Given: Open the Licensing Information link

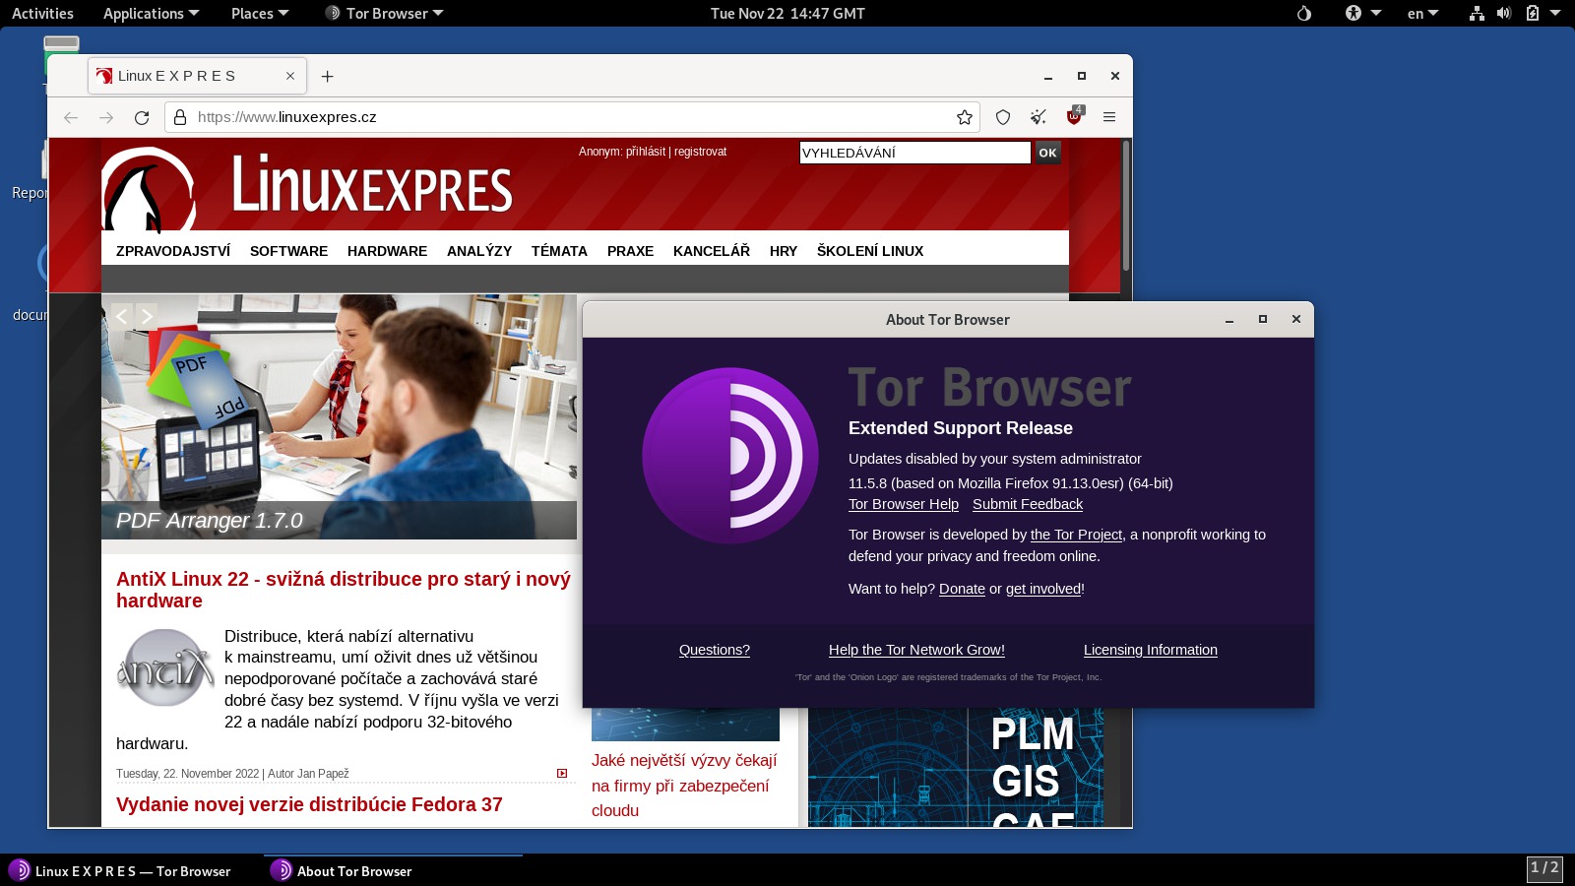Looking at the screenshot, I should point(1150,650).
